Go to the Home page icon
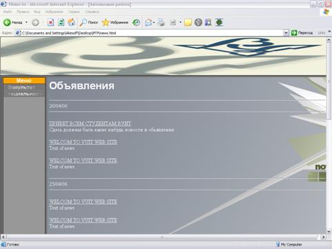This screenshot has width=332, height=249. coord(72,22)
